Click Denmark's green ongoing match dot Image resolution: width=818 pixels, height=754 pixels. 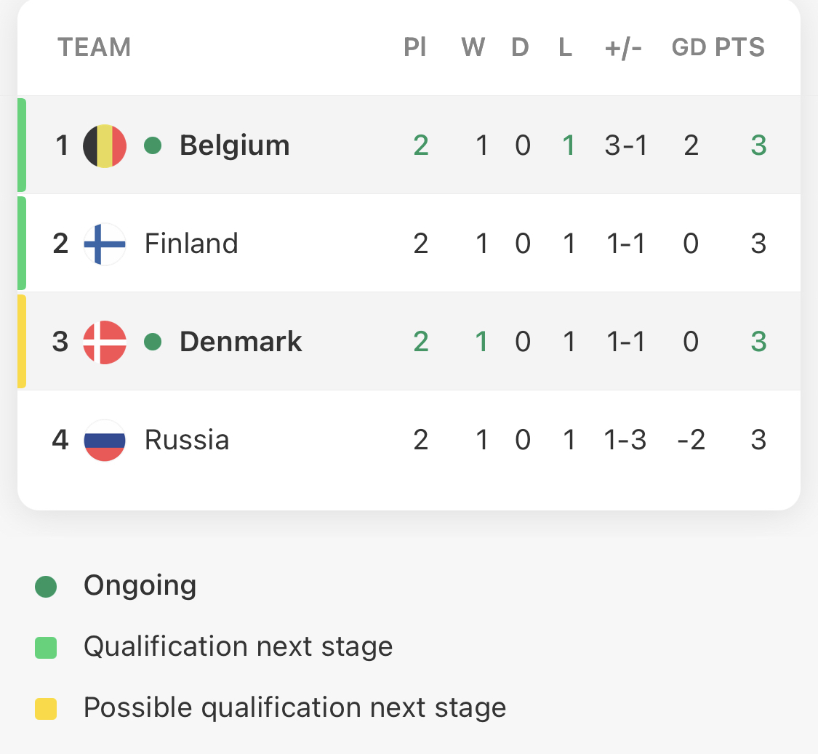[x=153, y=342]
